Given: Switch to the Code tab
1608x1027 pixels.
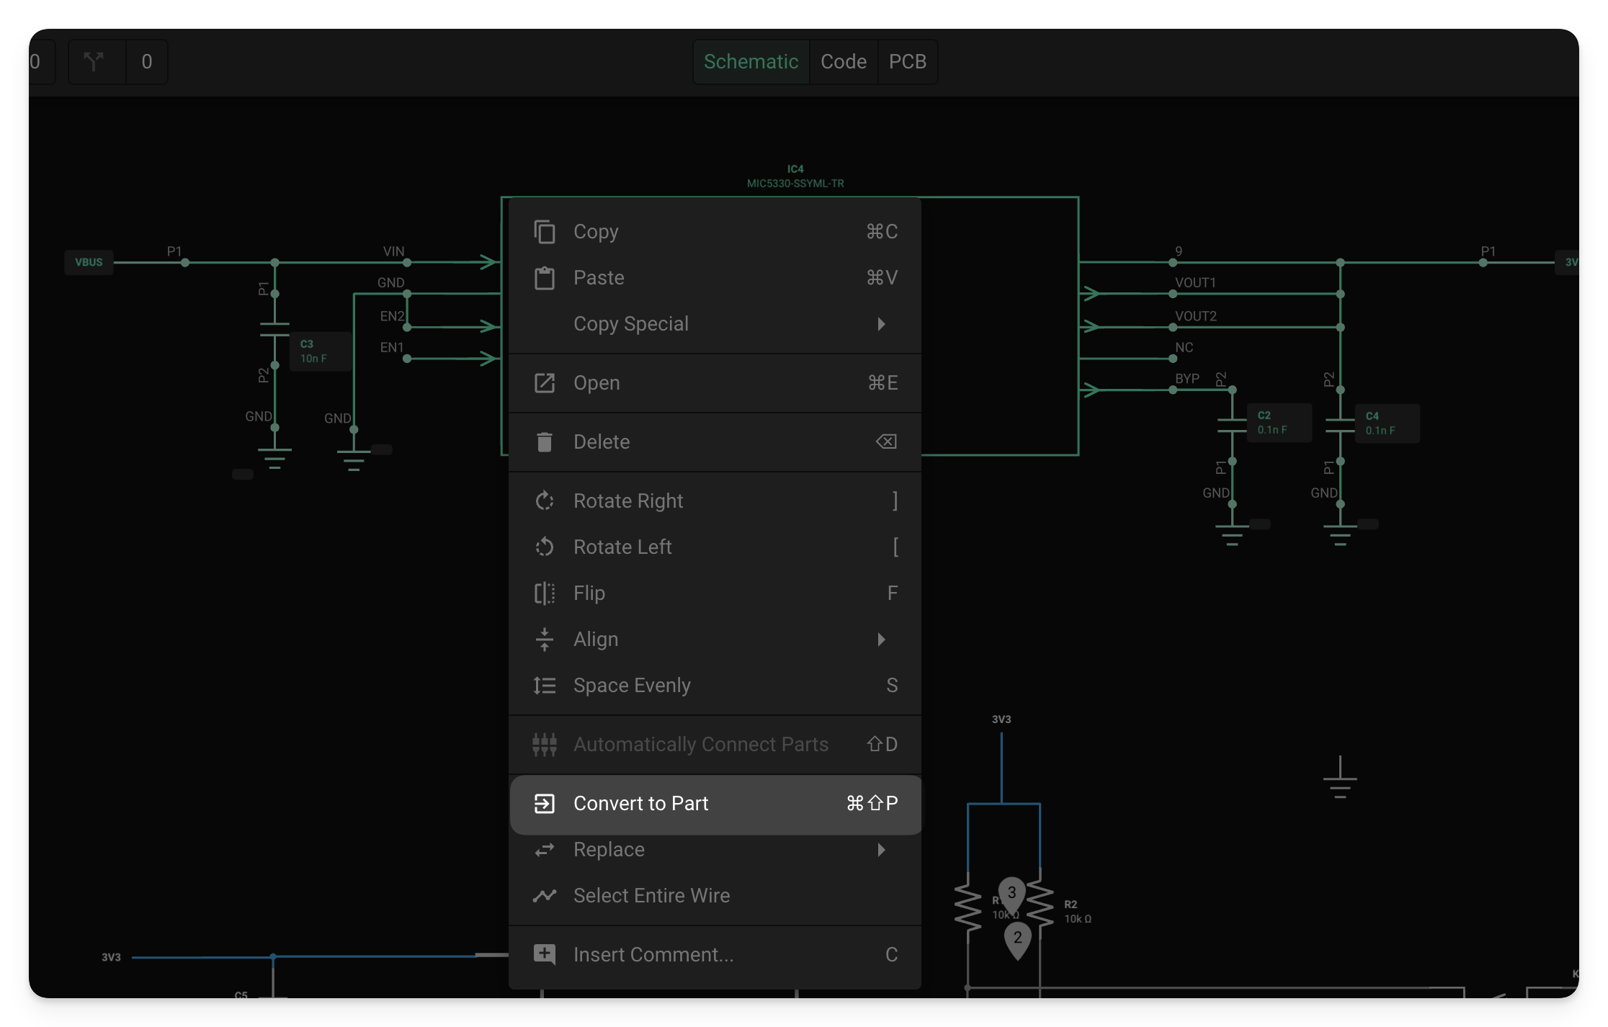Looking at the screenshot, I should click(x=844, y=62).
